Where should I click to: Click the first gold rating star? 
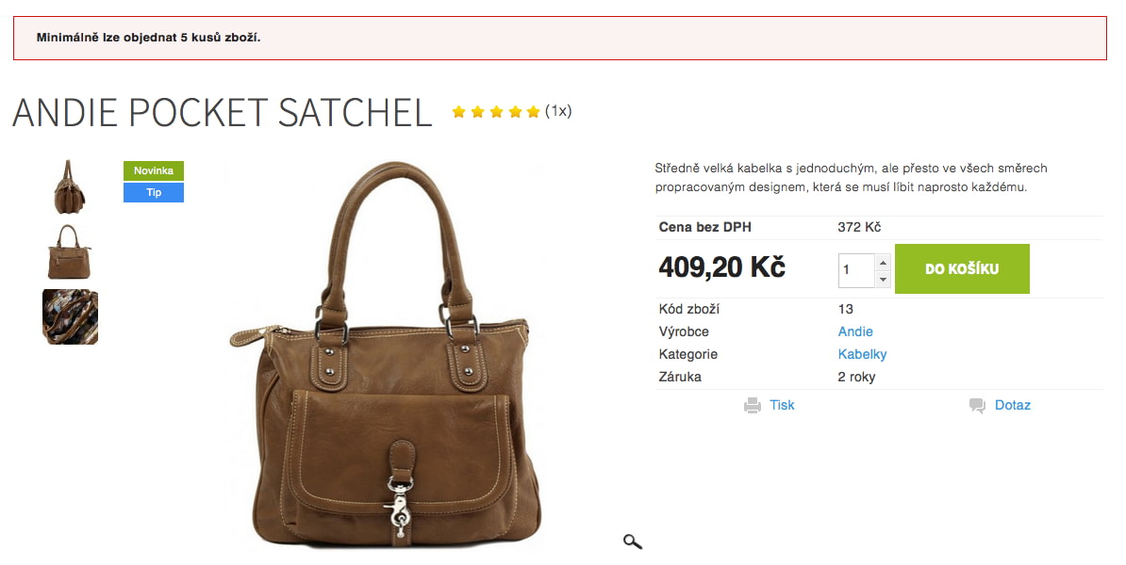click(459, 111)
